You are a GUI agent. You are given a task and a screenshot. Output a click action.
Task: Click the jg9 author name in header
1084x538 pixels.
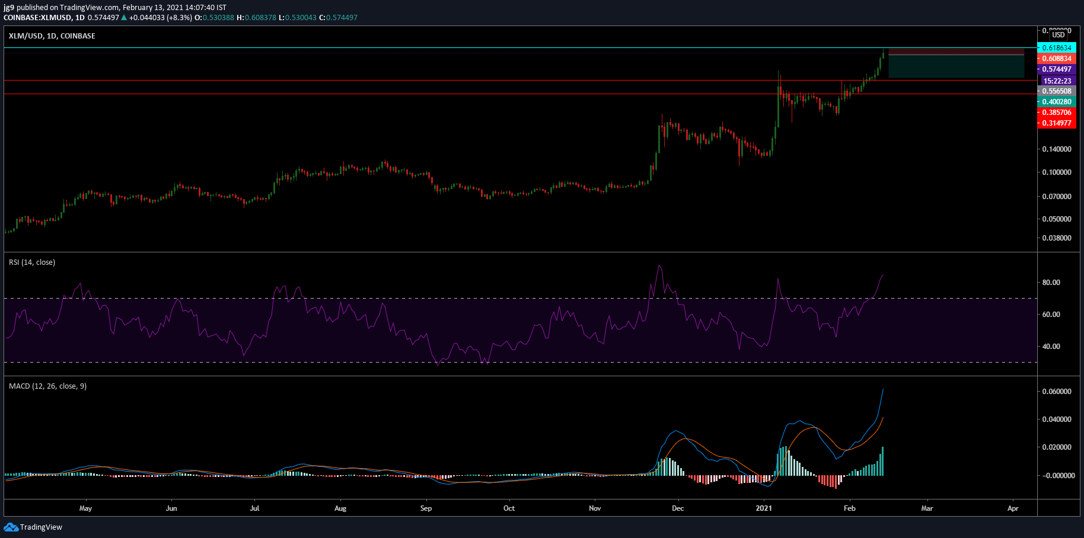tap(9, 8)
